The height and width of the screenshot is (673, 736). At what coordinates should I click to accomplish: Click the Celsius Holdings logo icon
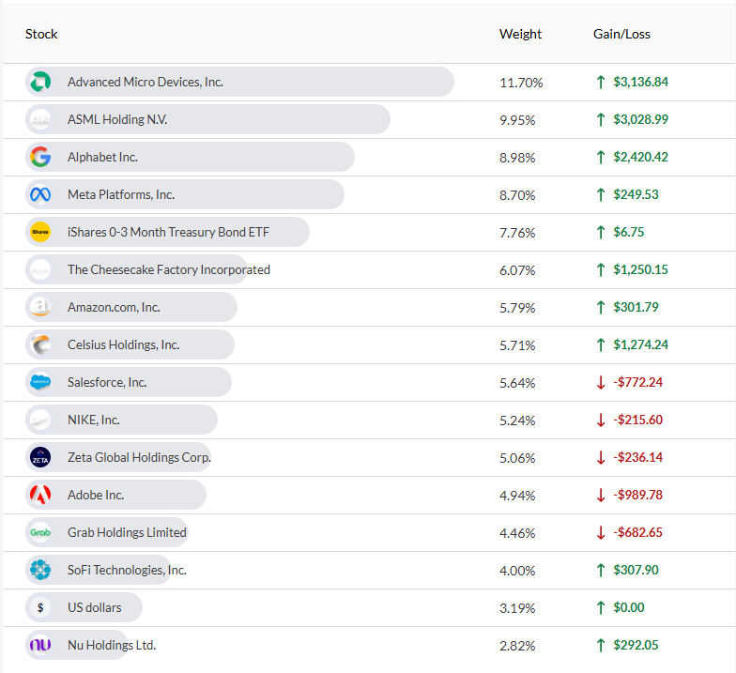40,344
